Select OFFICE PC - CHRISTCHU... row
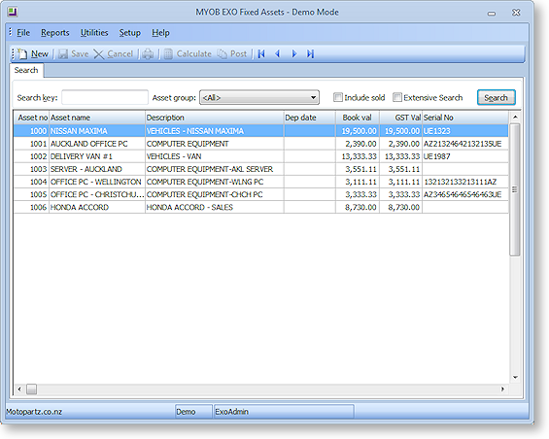Viewport: 549px width, 439px height. [261, 194]
